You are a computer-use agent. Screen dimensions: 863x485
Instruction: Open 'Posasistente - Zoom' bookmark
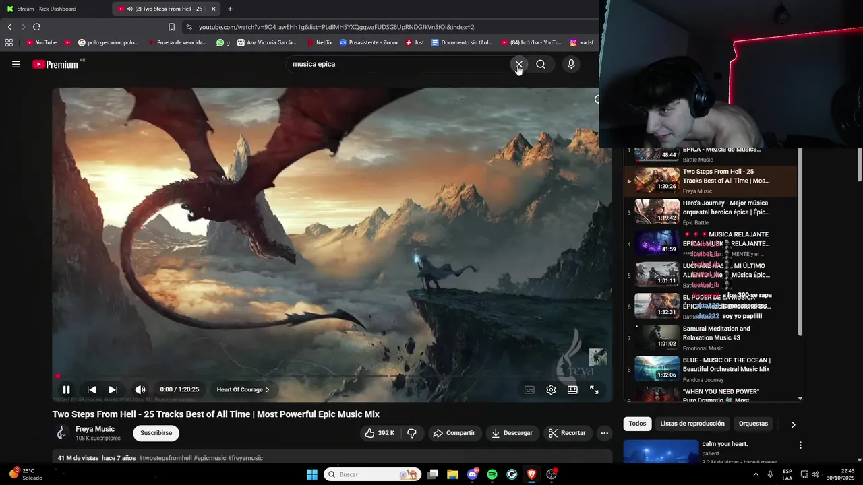(x=369, y=42)
